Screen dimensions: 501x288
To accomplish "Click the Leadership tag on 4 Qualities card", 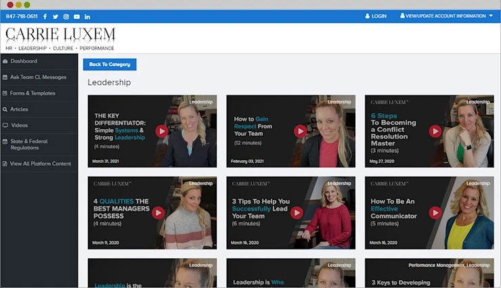I will point(200,183).
